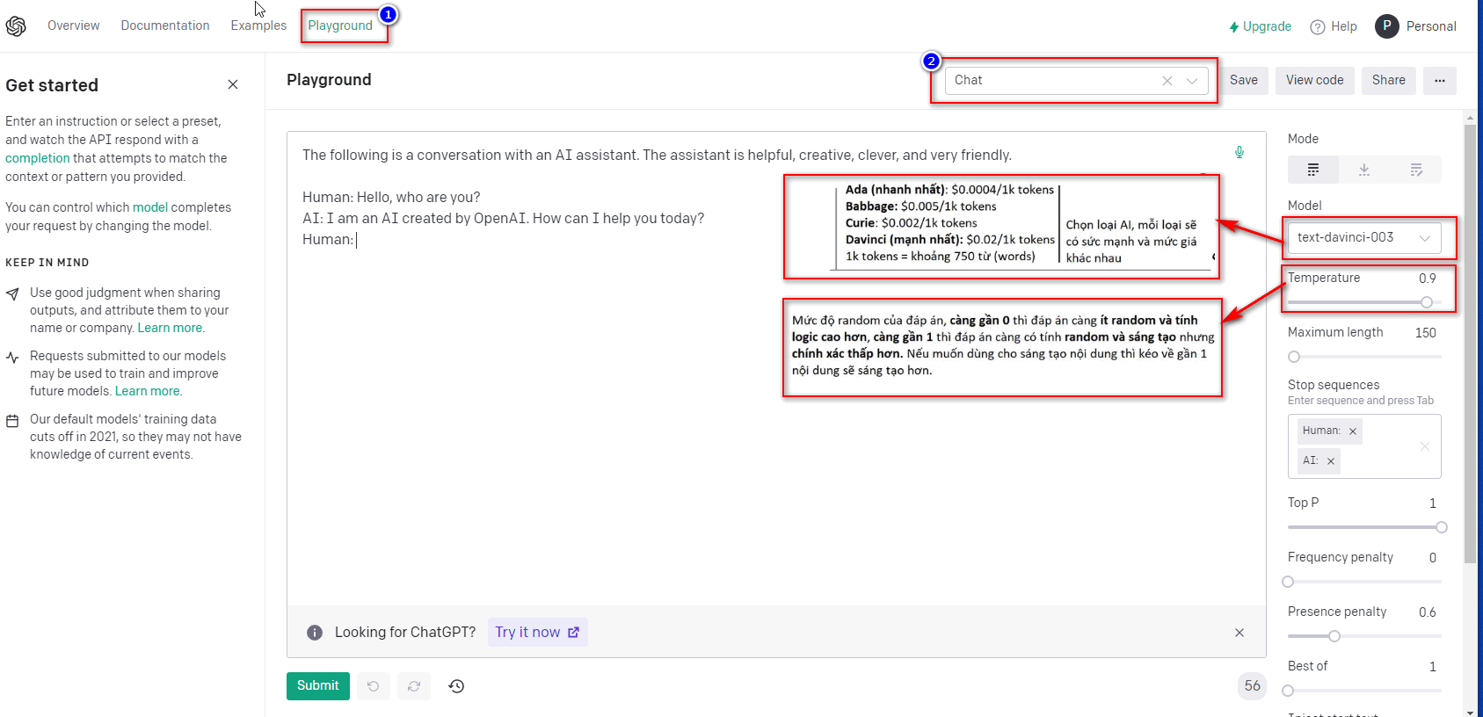Viewport: 1483px width, 717px height.
Task: Dismiss the Looking for ChatGPT banner
Action: [1239, 633]
